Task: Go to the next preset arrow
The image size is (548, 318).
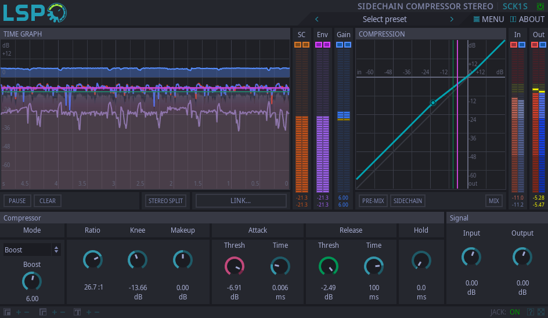Action: [452, 19]
